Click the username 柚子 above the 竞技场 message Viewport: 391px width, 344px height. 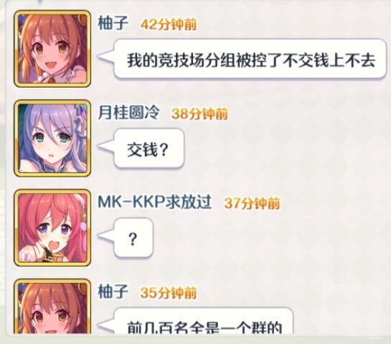pos(113,23)
